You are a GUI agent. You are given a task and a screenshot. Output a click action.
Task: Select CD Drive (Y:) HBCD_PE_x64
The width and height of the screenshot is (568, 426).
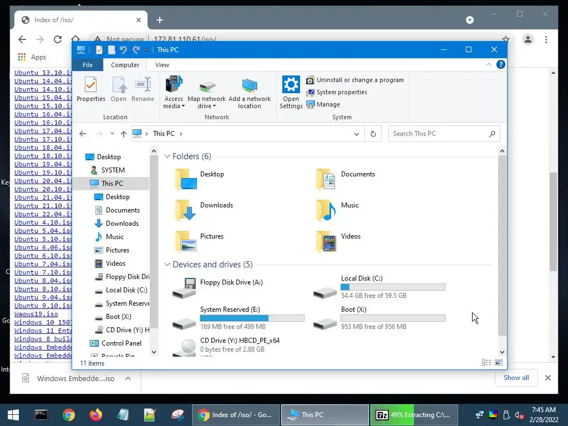tap(226, 346)
